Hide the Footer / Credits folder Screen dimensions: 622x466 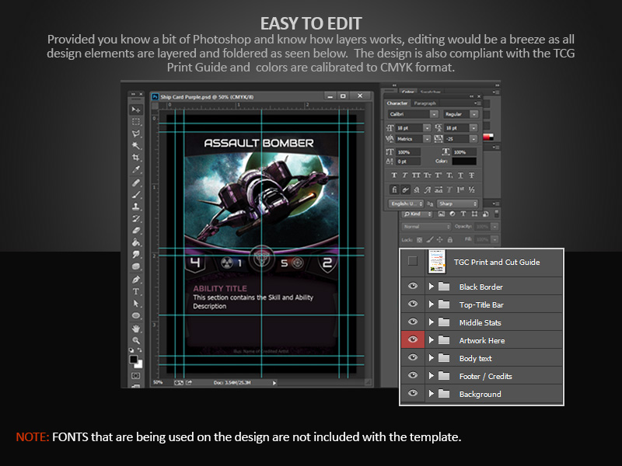click(413, 375)
